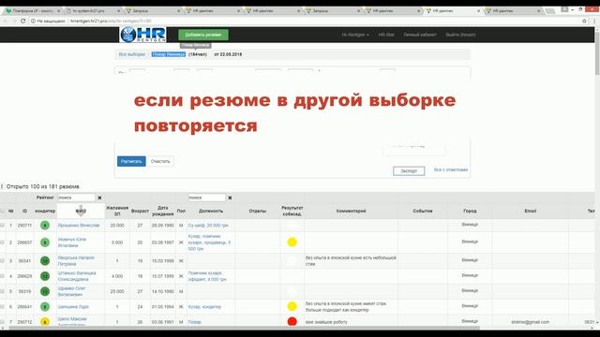Focus the Должность search field

pos(206,198)
